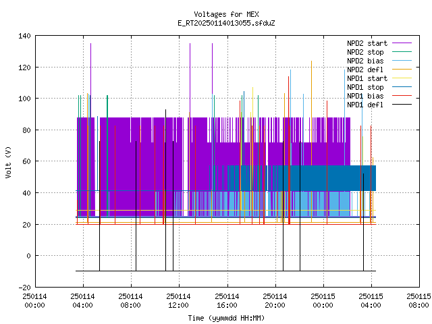The width and height of the screenshot is (432, 324).
Task: Click the black NPD1 defl legend line
Action: (402, 105)
